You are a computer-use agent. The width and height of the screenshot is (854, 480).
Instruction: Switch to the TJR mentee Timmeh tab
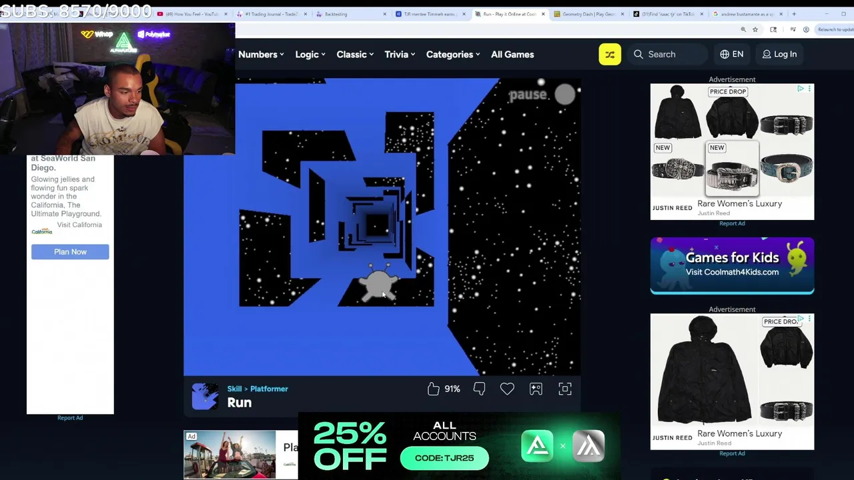430,14
